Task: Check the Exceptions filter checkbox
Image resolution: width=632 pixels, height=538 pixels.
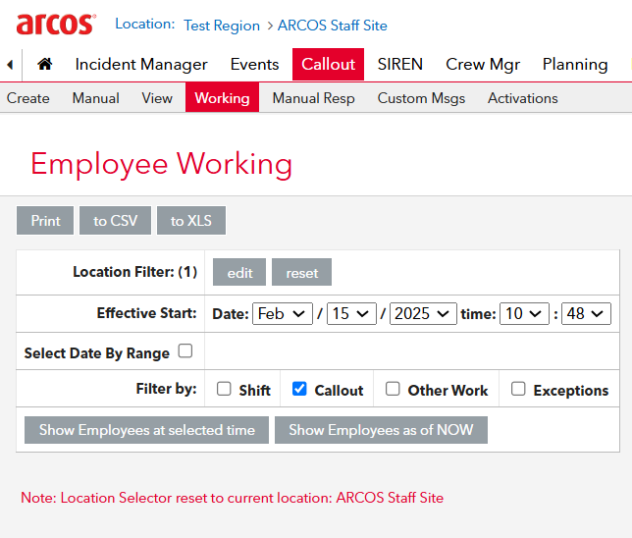Action: (518, 389)
